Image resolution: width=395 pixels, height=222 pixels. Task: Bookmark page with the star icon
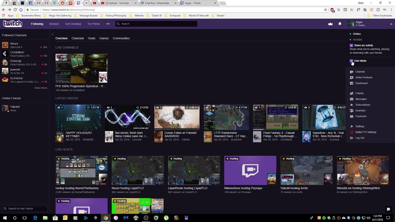(325, 10)
